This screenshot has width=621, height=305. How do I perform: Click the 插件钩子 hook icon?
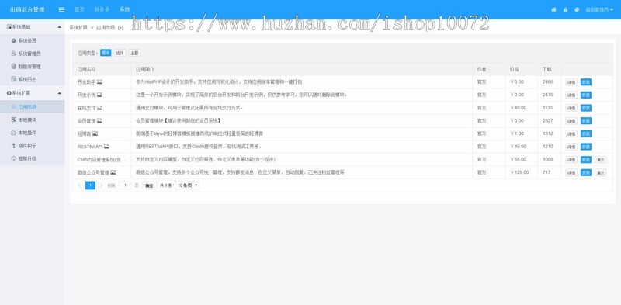14,146
